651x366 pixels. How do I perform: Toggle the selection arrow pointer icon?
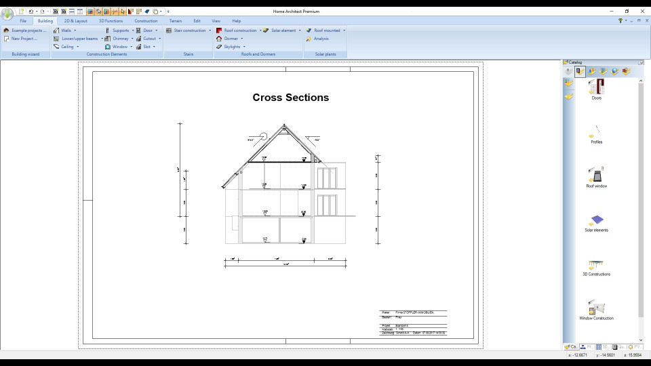click(x=123, y=12)
